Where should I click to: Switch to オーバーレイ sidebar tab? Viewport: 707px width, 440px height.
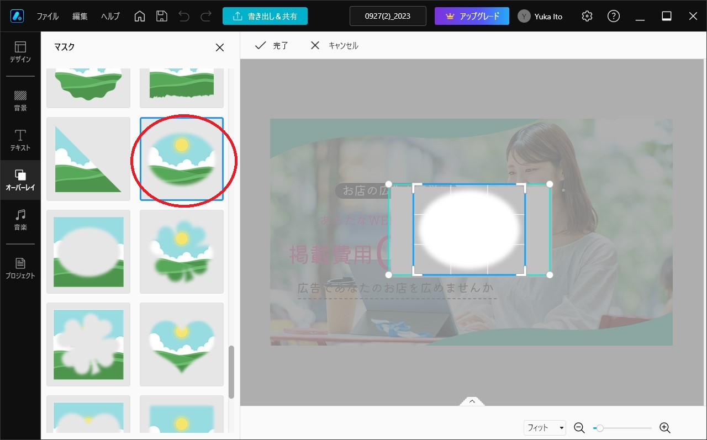pyautogui.click(x=20, y=180)
